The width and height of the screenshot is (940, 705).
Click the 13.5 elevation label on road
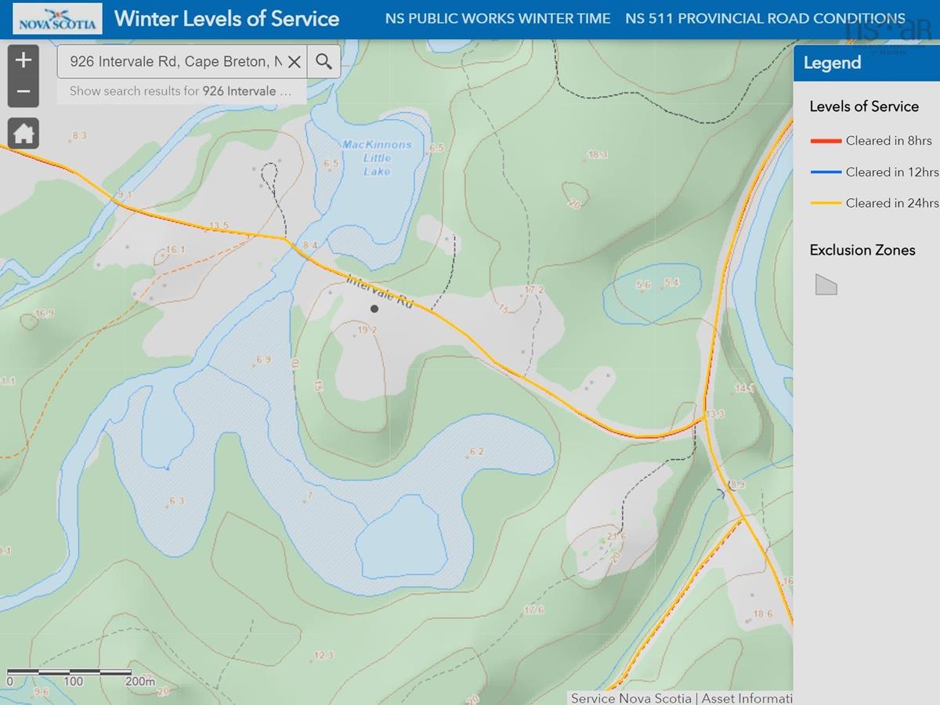(219, 226)
